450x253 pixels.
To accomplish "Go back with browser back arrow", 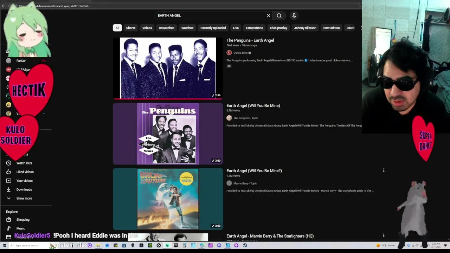I will (4, 6).
